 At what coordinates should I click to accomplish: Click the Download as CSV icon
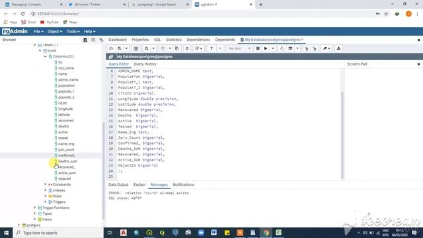coord(338,48)
